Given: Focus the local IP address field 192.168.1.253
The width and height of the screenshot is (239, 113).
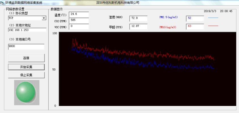Looking at the screenshot, I should (x=27, y=30).
